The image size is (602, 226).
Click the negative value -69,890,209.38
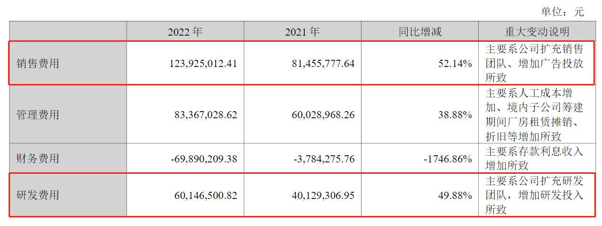(x=203, y=159)
